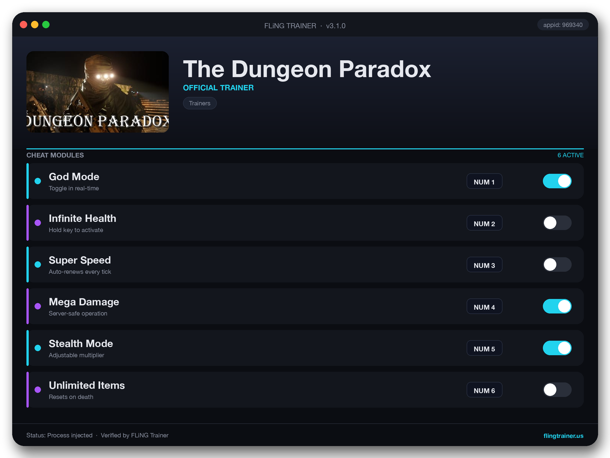Enable the Unlimited Items toggle
The width and height of the screenshot is (610, 458).
557,390
